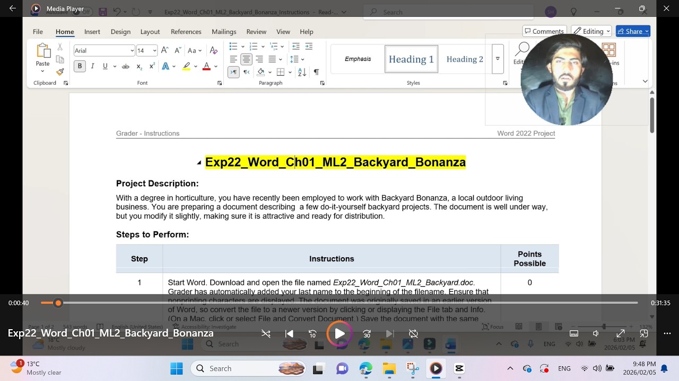This screenshot has width=679, height=381.
Task: Click the Decrease Indent icon
Action: (x=296, y=46)
